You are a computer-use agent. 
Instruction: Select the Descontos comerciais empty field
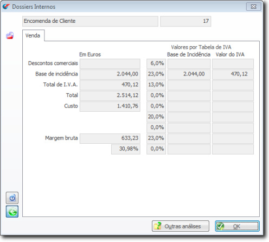pyautogui.click(x=110, y=63)
